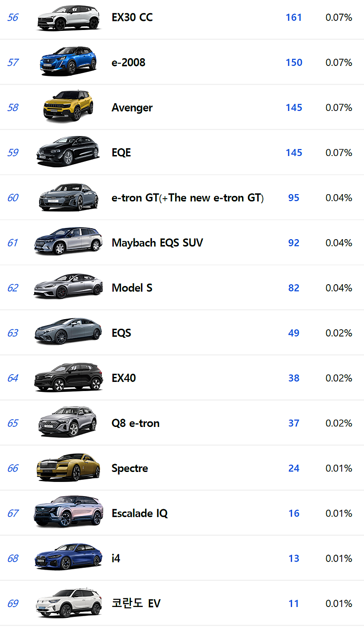Click the 코란도 EV model name
The image size is (364, 627).
tap(136, 603)
